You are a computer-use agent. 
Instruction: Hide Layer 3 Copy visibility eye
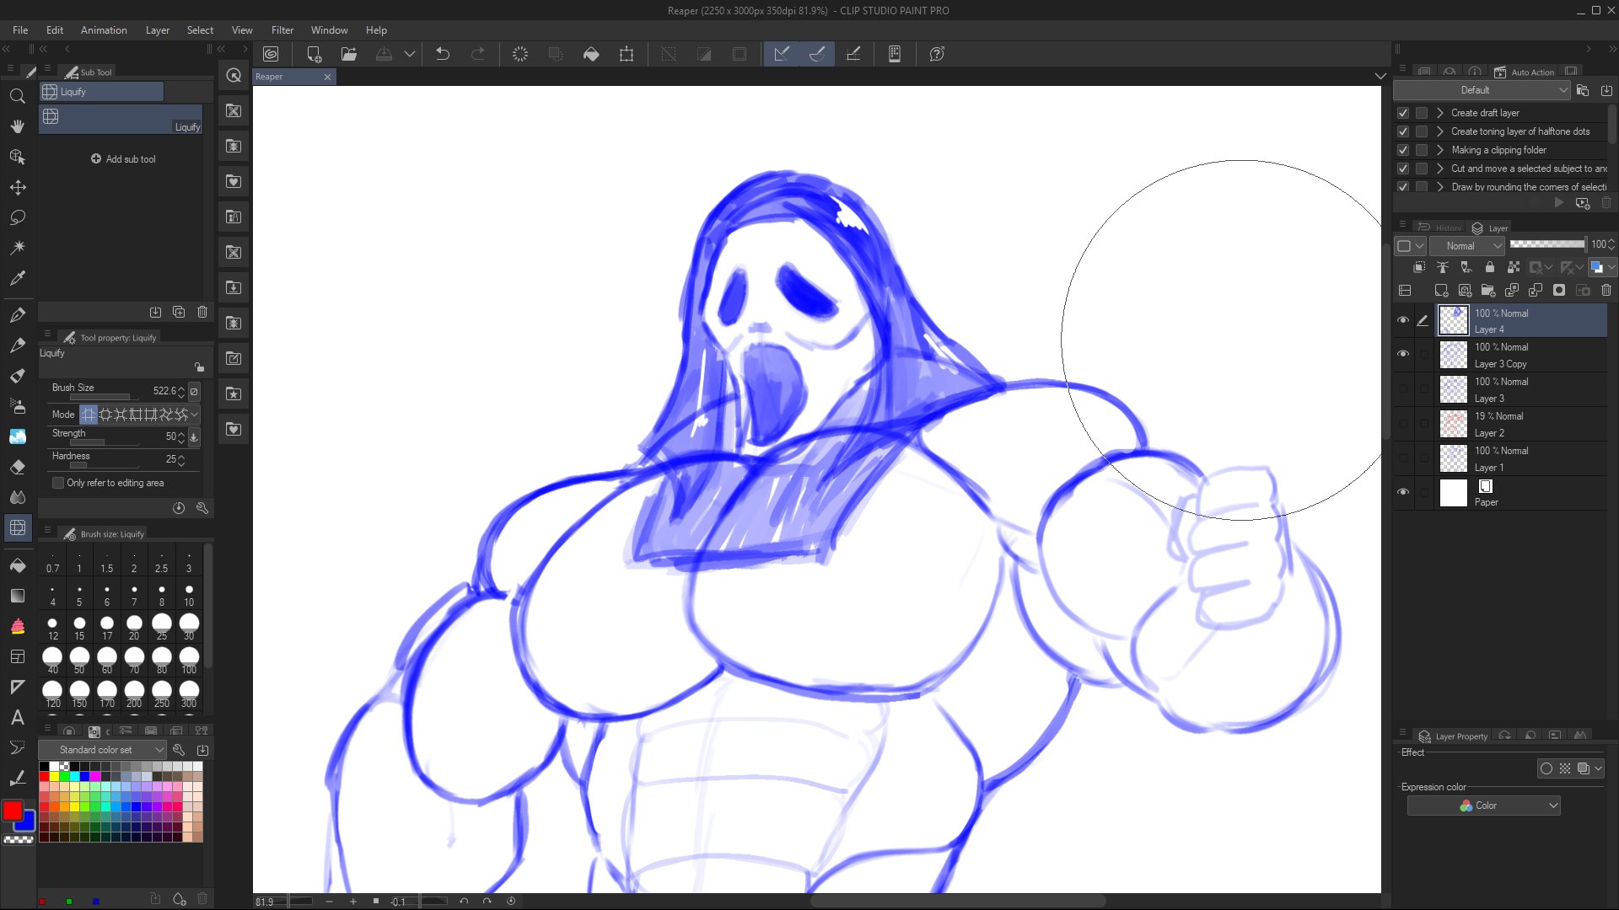pyautogui.click(x=1403, y=354)
